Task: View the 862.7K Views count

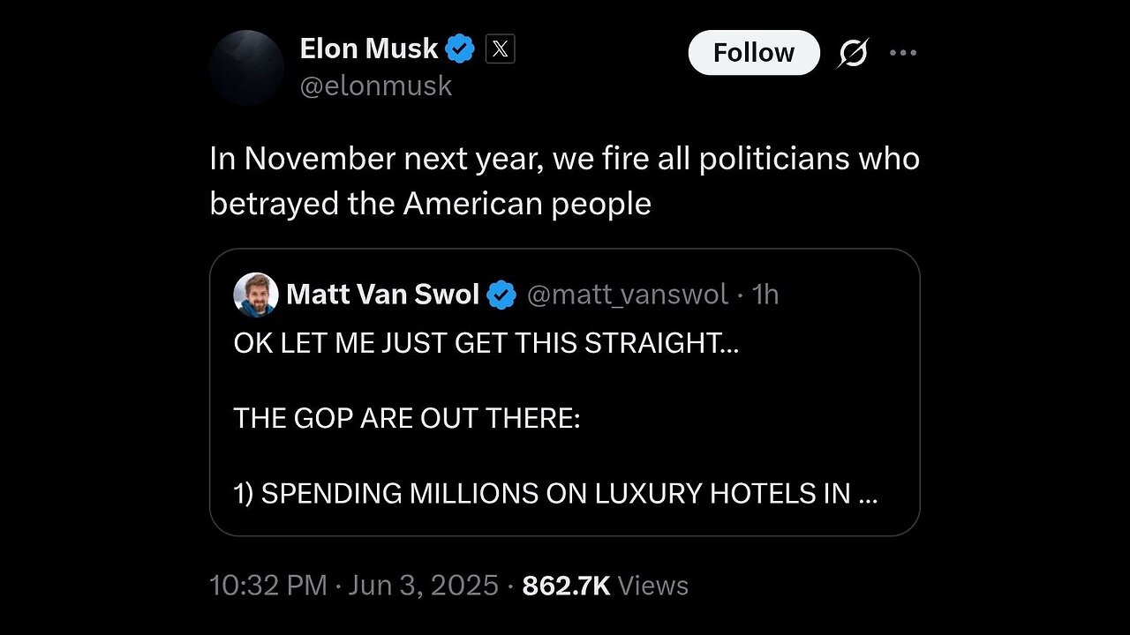Action: pos(605,586)
